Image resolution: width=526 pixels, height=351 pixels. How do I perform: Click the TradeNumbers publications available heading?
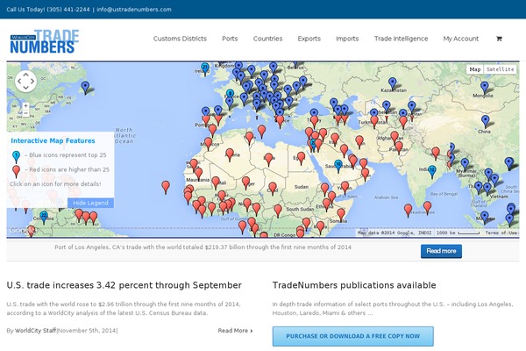coord(354,285)
